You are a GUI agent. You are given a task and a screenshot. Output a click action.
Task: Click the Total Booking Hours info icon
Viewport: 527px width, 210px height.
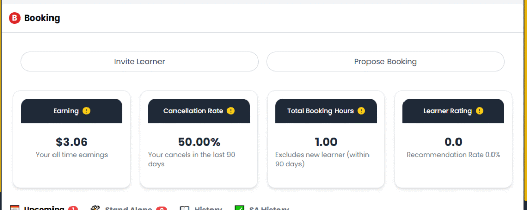click(361, 111)
